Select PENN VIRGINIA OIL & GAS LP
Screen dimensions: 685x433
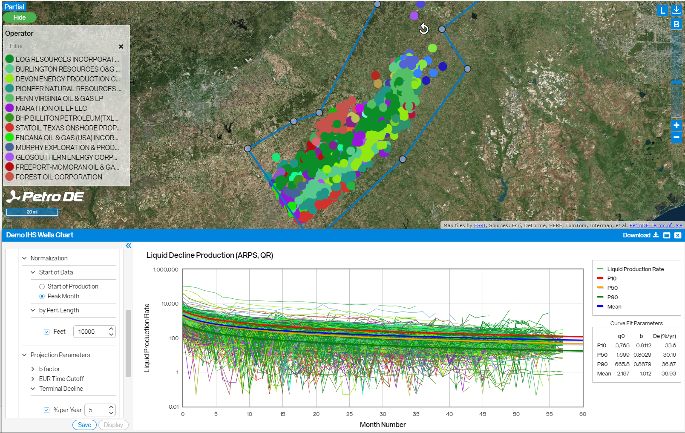pos(59,98)
